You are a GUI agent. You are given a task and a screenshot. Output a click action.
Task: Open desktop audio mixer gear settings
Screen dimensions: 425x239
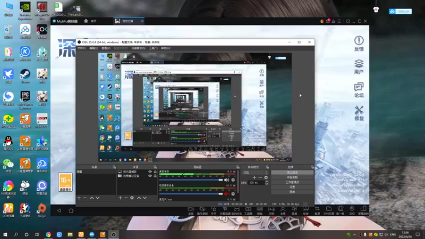pyautogui.click(x=233, y=180)
